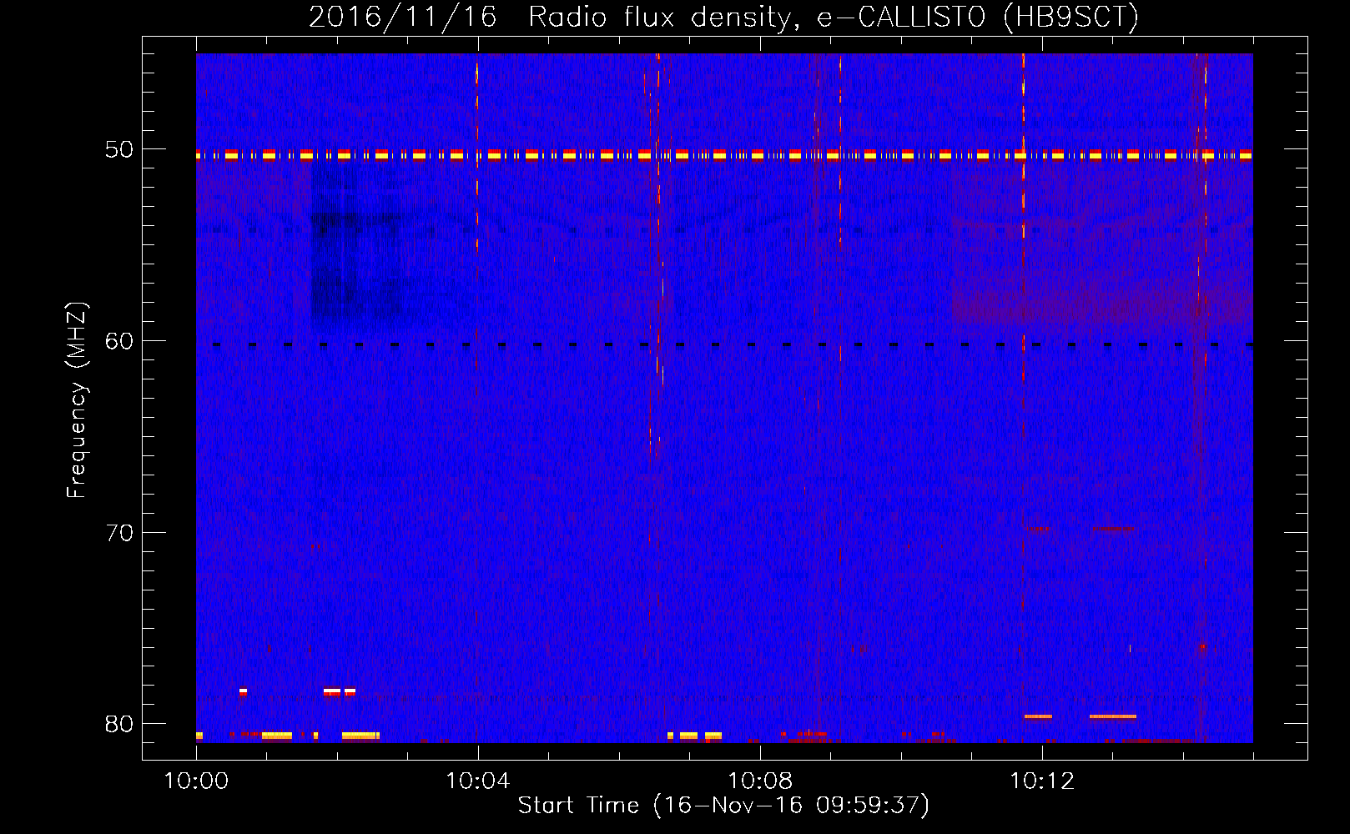The image size is (1350, 834).
Task: Click the plot title '2016/11/16 Radio flux density, e-CALLISTO (HB9SCT)'
Action: click(x=723, y=18)
